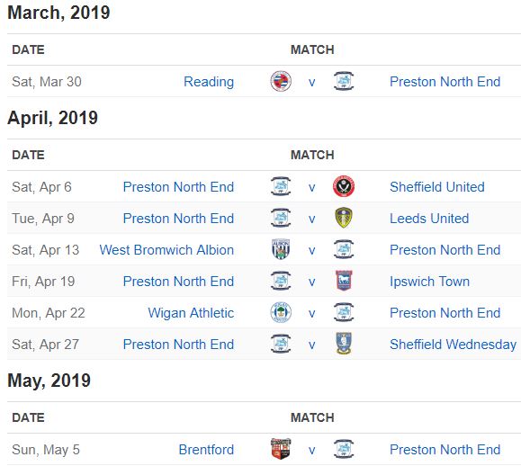Click the West Bromwich Albion crest
Screen dimensions: 521x466
pyautogui.click(x=281, y=249)
